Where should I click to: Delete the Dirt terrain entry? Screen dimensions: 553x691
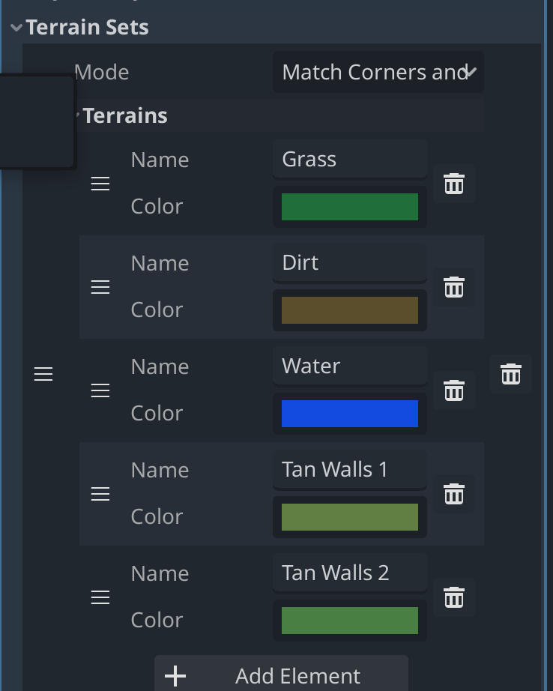453,287
